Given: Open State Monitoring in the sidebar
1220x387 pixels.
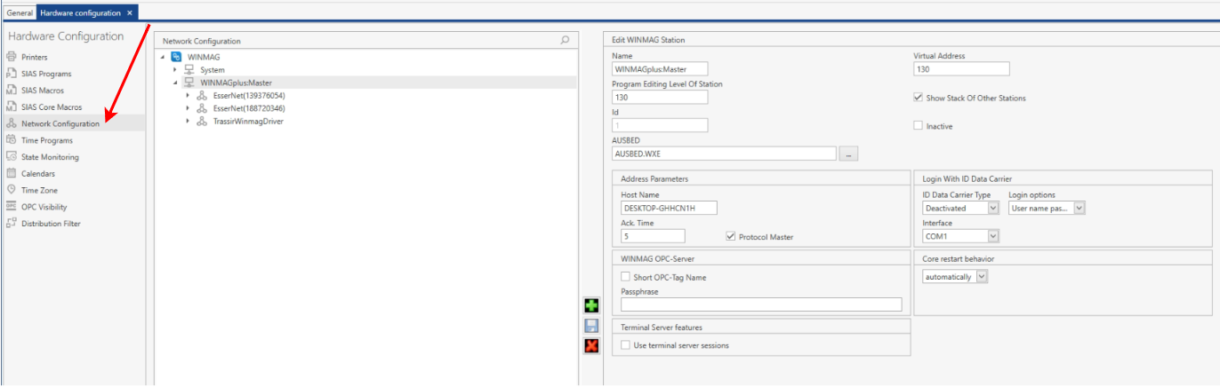Looking at the screenshot, I should click(x=50, y=157).
